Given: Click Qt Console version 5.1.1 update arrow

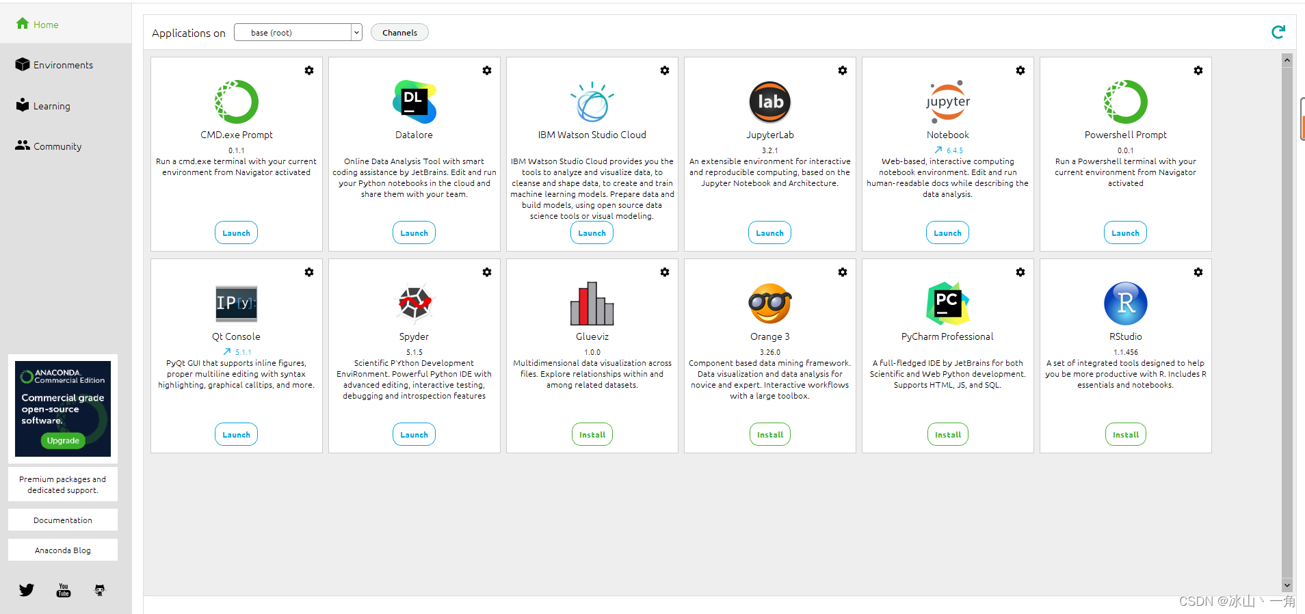Looking at the screenshot, I should pyautogui.click(x=226, y=351).
